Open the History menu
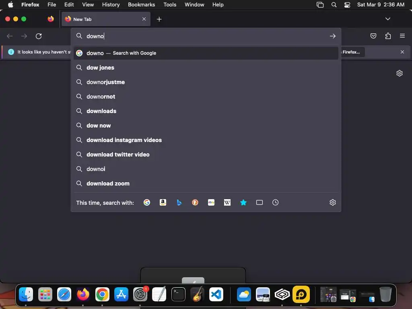This screenshot has width=412, height=309. [x=111, y=4]
